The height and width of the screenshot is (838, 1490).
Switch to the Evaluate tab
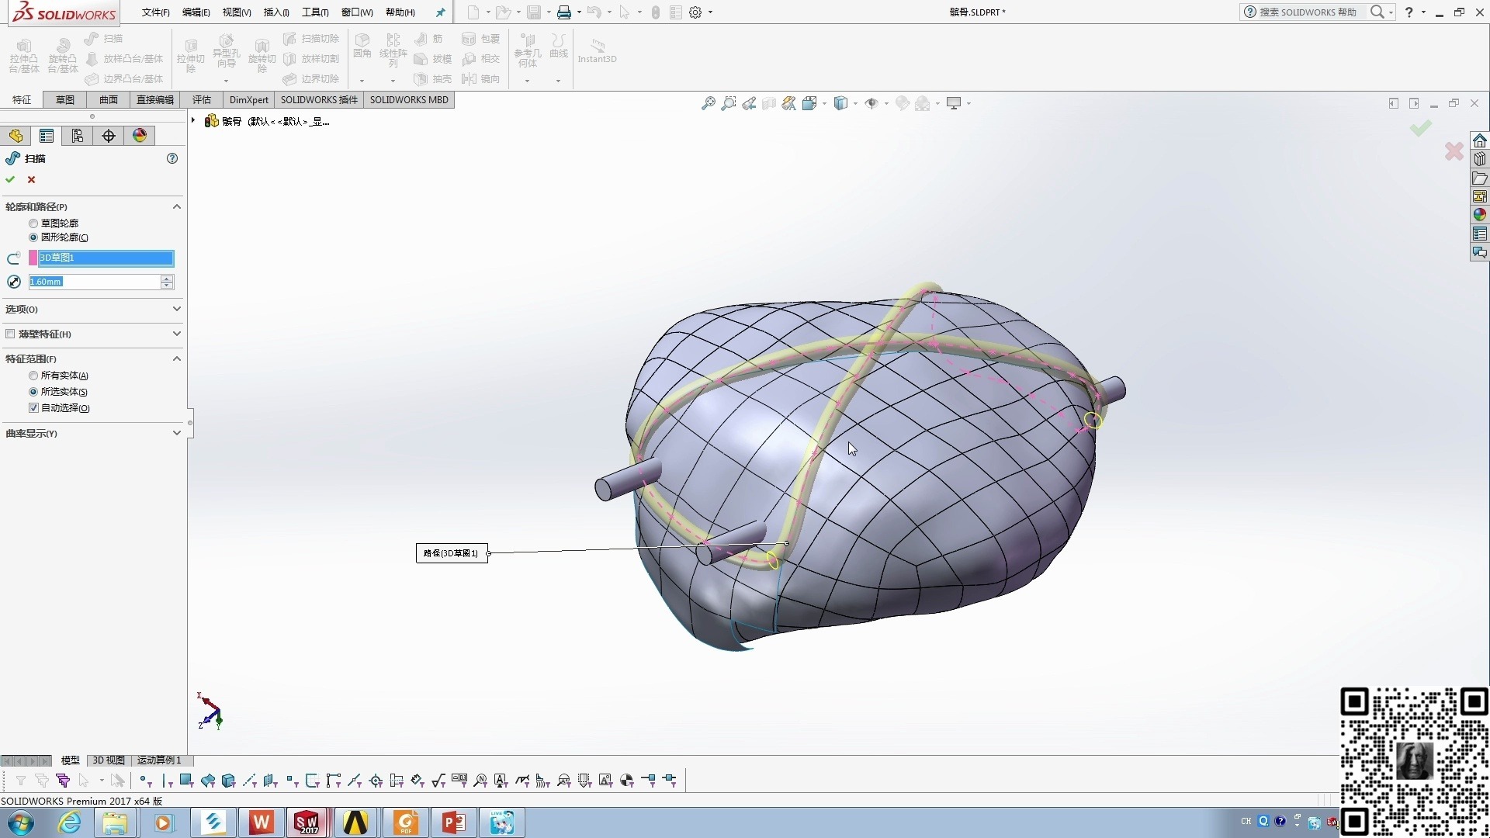202,100
